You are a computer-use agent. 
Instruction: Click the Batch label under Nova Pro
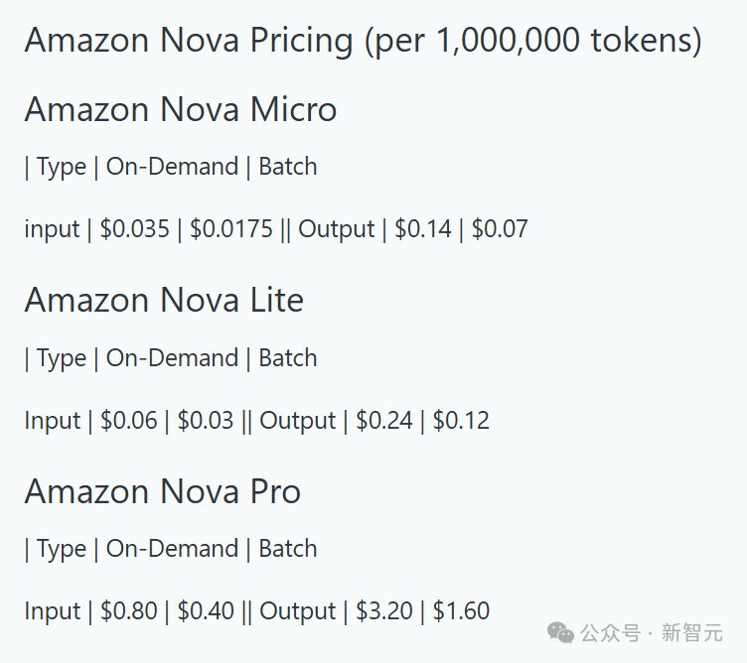click(x=288, y=548)
